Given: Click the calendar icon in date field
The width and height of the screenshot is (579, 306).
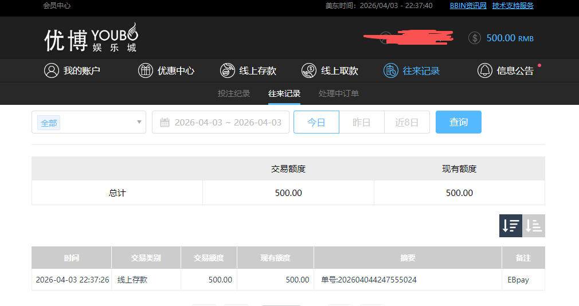Looking at the screenshot, I should point(165,122).
